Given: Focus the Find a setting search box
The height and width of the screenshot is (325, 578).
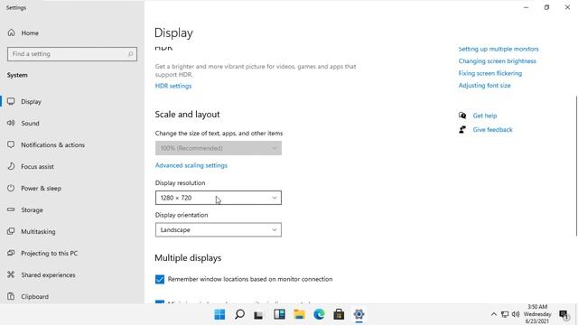Looking at the screenshot, I should click(72, 54).
